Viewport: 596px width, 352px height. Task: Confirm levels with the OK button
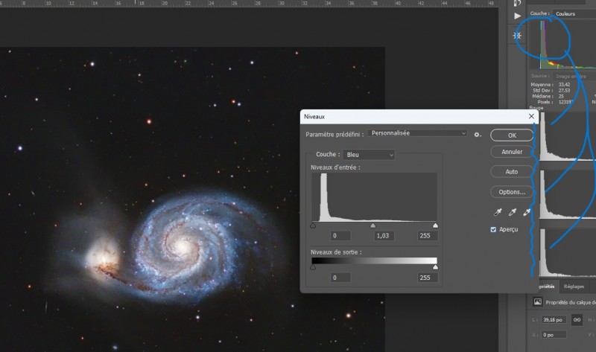[x=512, y=135]
